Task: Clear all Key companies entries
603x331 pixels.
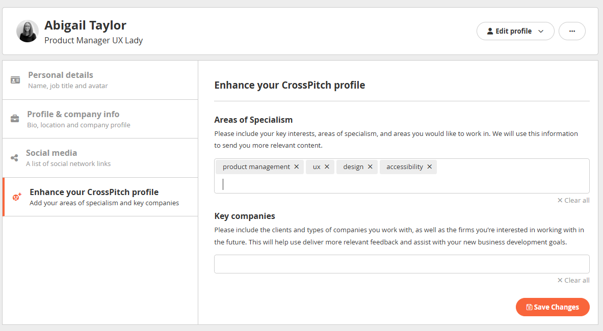Action: pos(573,280)
